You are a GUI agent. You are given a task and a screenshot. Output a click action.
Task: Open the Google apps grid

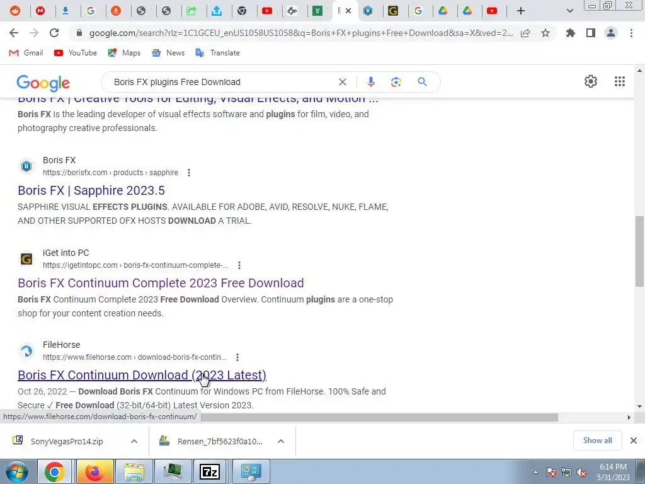[x=620, y=81]
